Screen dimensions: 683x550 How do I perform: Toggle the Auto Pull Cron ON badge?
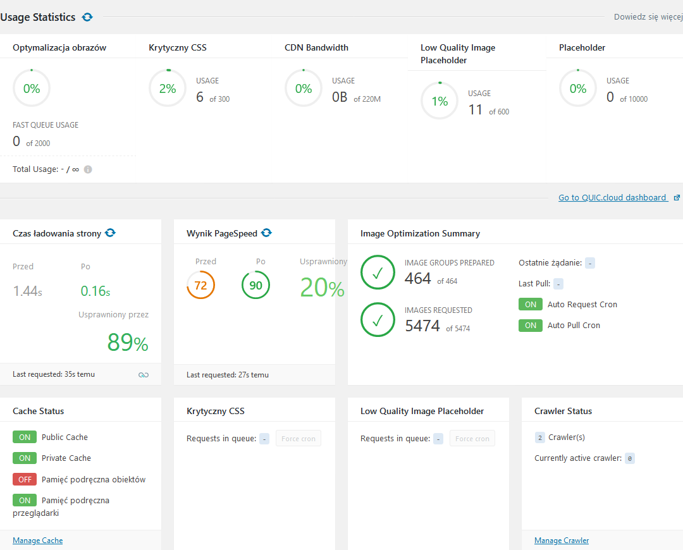pyautogui.click(x=531, y=326)
